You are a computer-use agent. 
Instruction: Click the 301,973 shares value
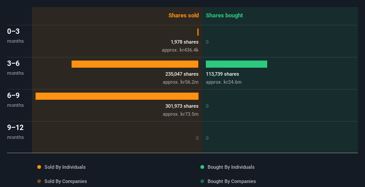(182, 106)
